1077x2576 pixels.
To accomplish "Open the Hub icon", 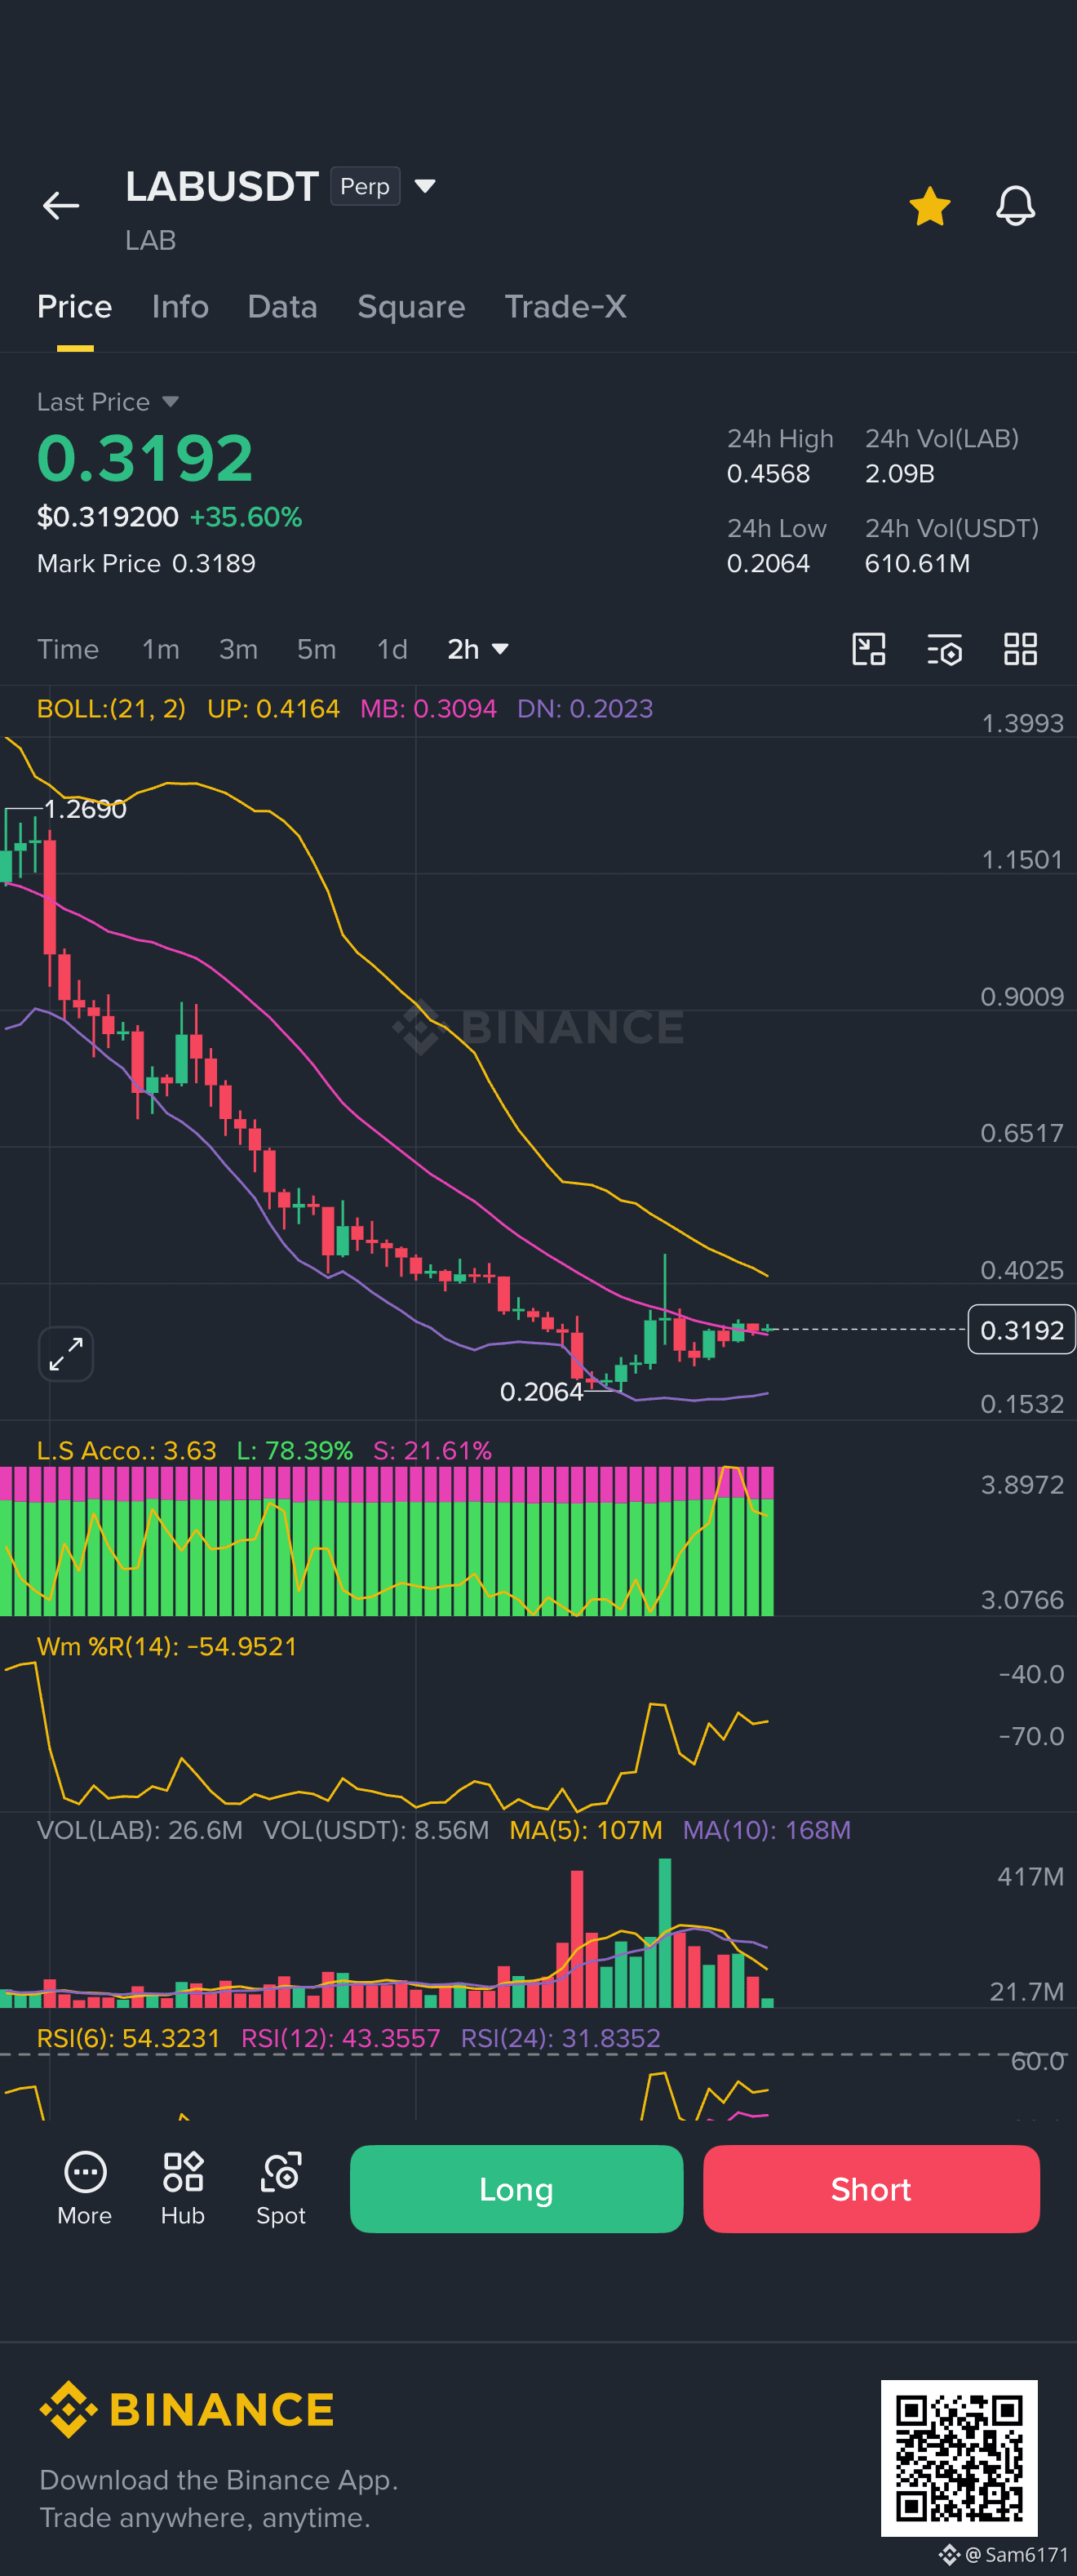I will [x=183, y=2189].
